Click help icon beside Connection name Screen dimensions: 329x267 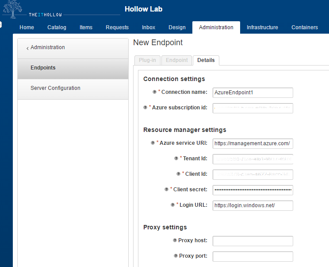coord(154,92)
